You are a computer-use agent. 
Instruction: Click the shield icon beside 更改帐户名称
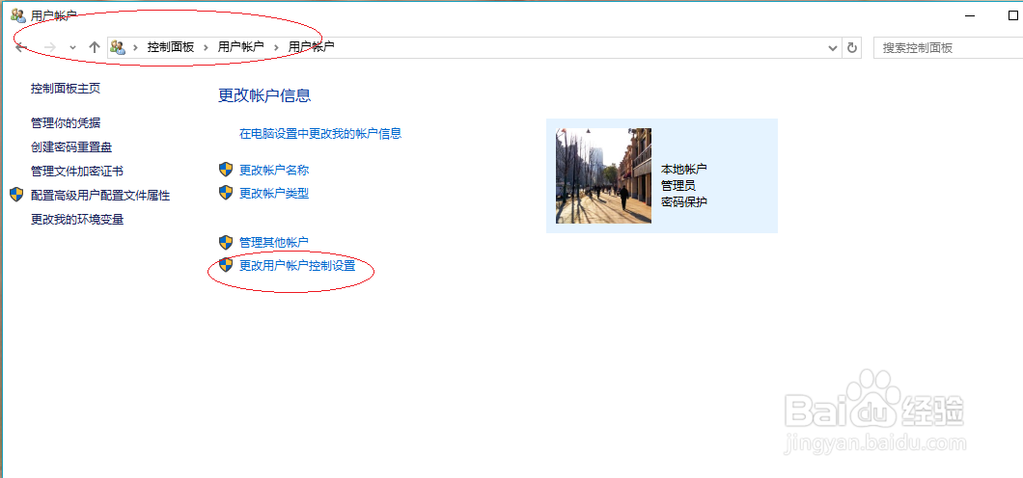pos(226,170)
